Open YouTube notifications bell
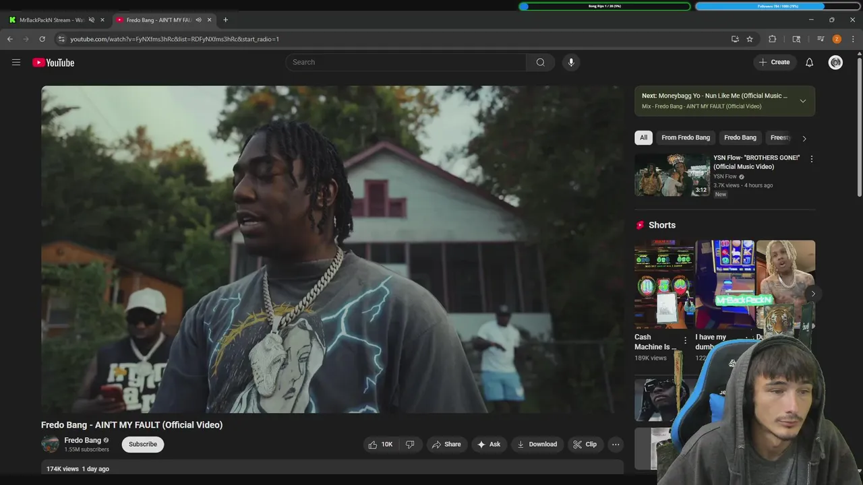This screenshot has width=863, height=485. 809,63
